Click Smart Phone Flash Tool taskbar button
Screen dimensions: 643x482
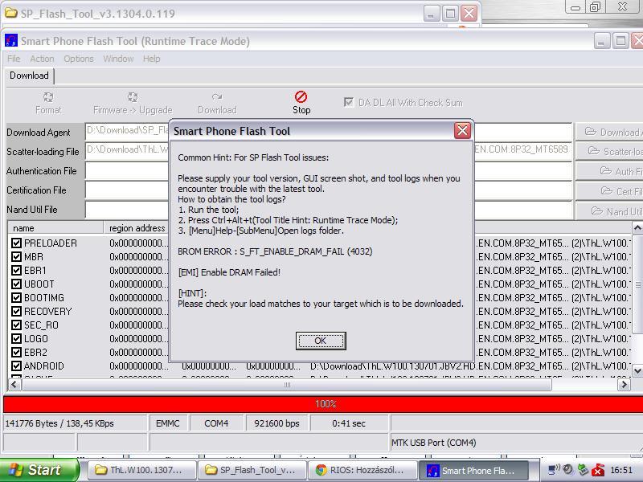[x=473, y=470]
